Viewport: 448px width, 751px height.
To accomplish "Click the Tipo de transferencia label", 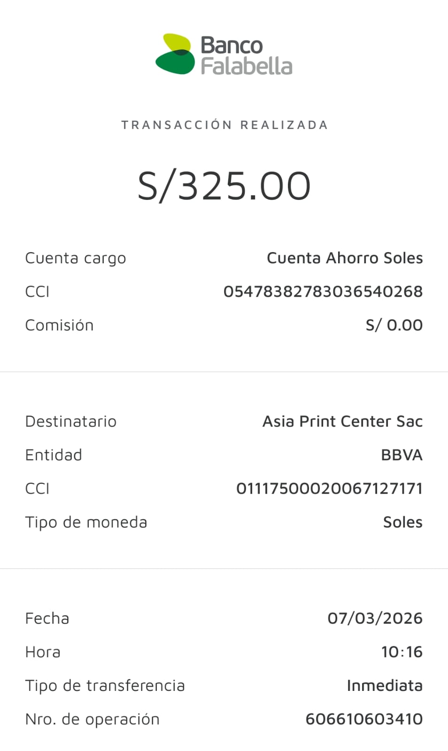I will (x=105, y=686).
